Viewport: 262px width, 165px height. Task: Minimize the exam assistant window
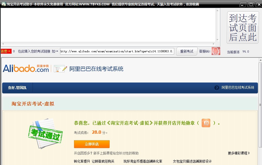click(242, 4)
